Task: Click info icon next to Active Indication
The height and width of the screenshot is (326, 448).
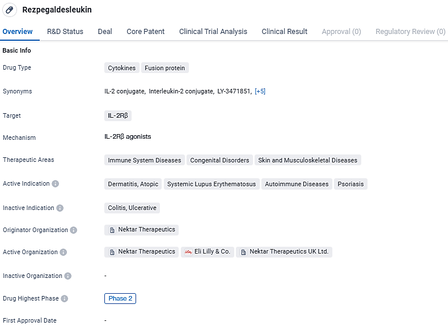Action: (55, 184)
